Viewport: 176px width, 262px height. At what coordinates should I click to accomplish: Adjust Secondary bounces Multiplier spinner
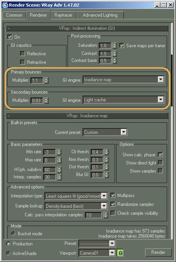click(46, 100)
